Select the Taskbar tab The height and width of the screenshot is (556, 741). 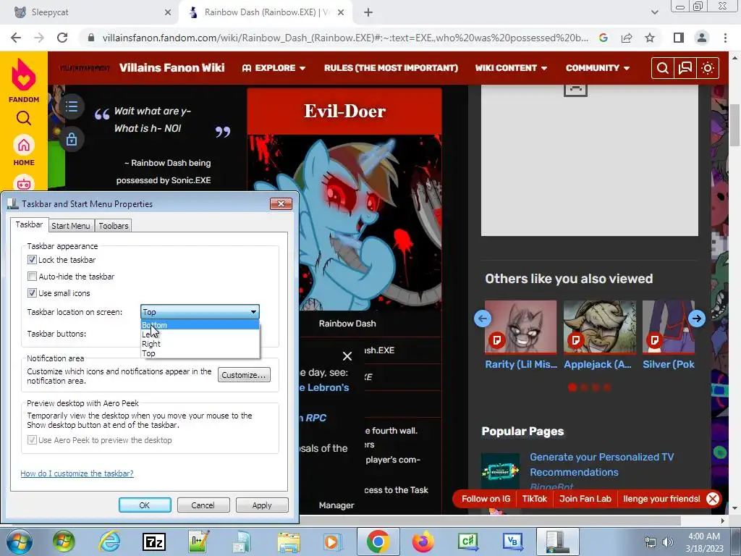(29, 224)
